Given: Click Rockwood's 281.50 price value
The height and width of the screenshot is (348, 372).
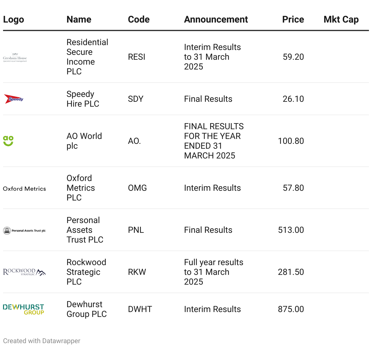Looking at the screenshot, I should point(291,272).
